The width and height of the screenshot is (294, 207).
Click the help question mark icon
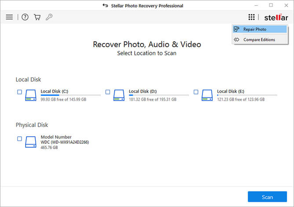[25, 17]
